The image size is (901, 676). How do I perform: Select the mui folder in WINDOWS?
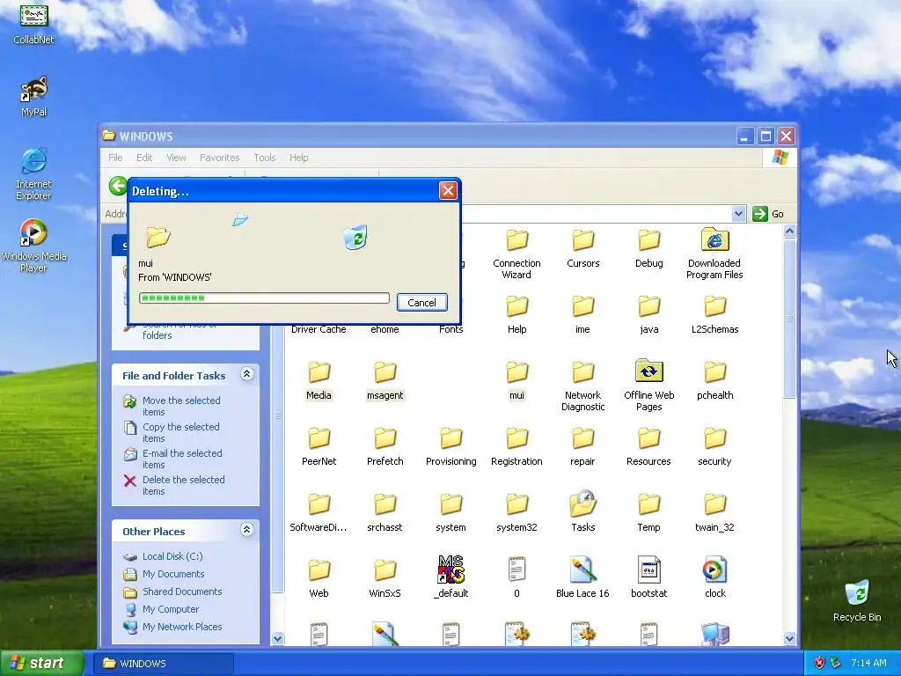[516, 380]
